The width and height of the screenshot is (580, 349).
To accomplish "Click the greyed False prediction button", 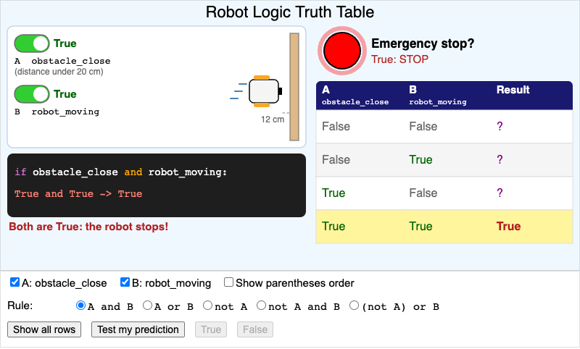I will [255, 329].
